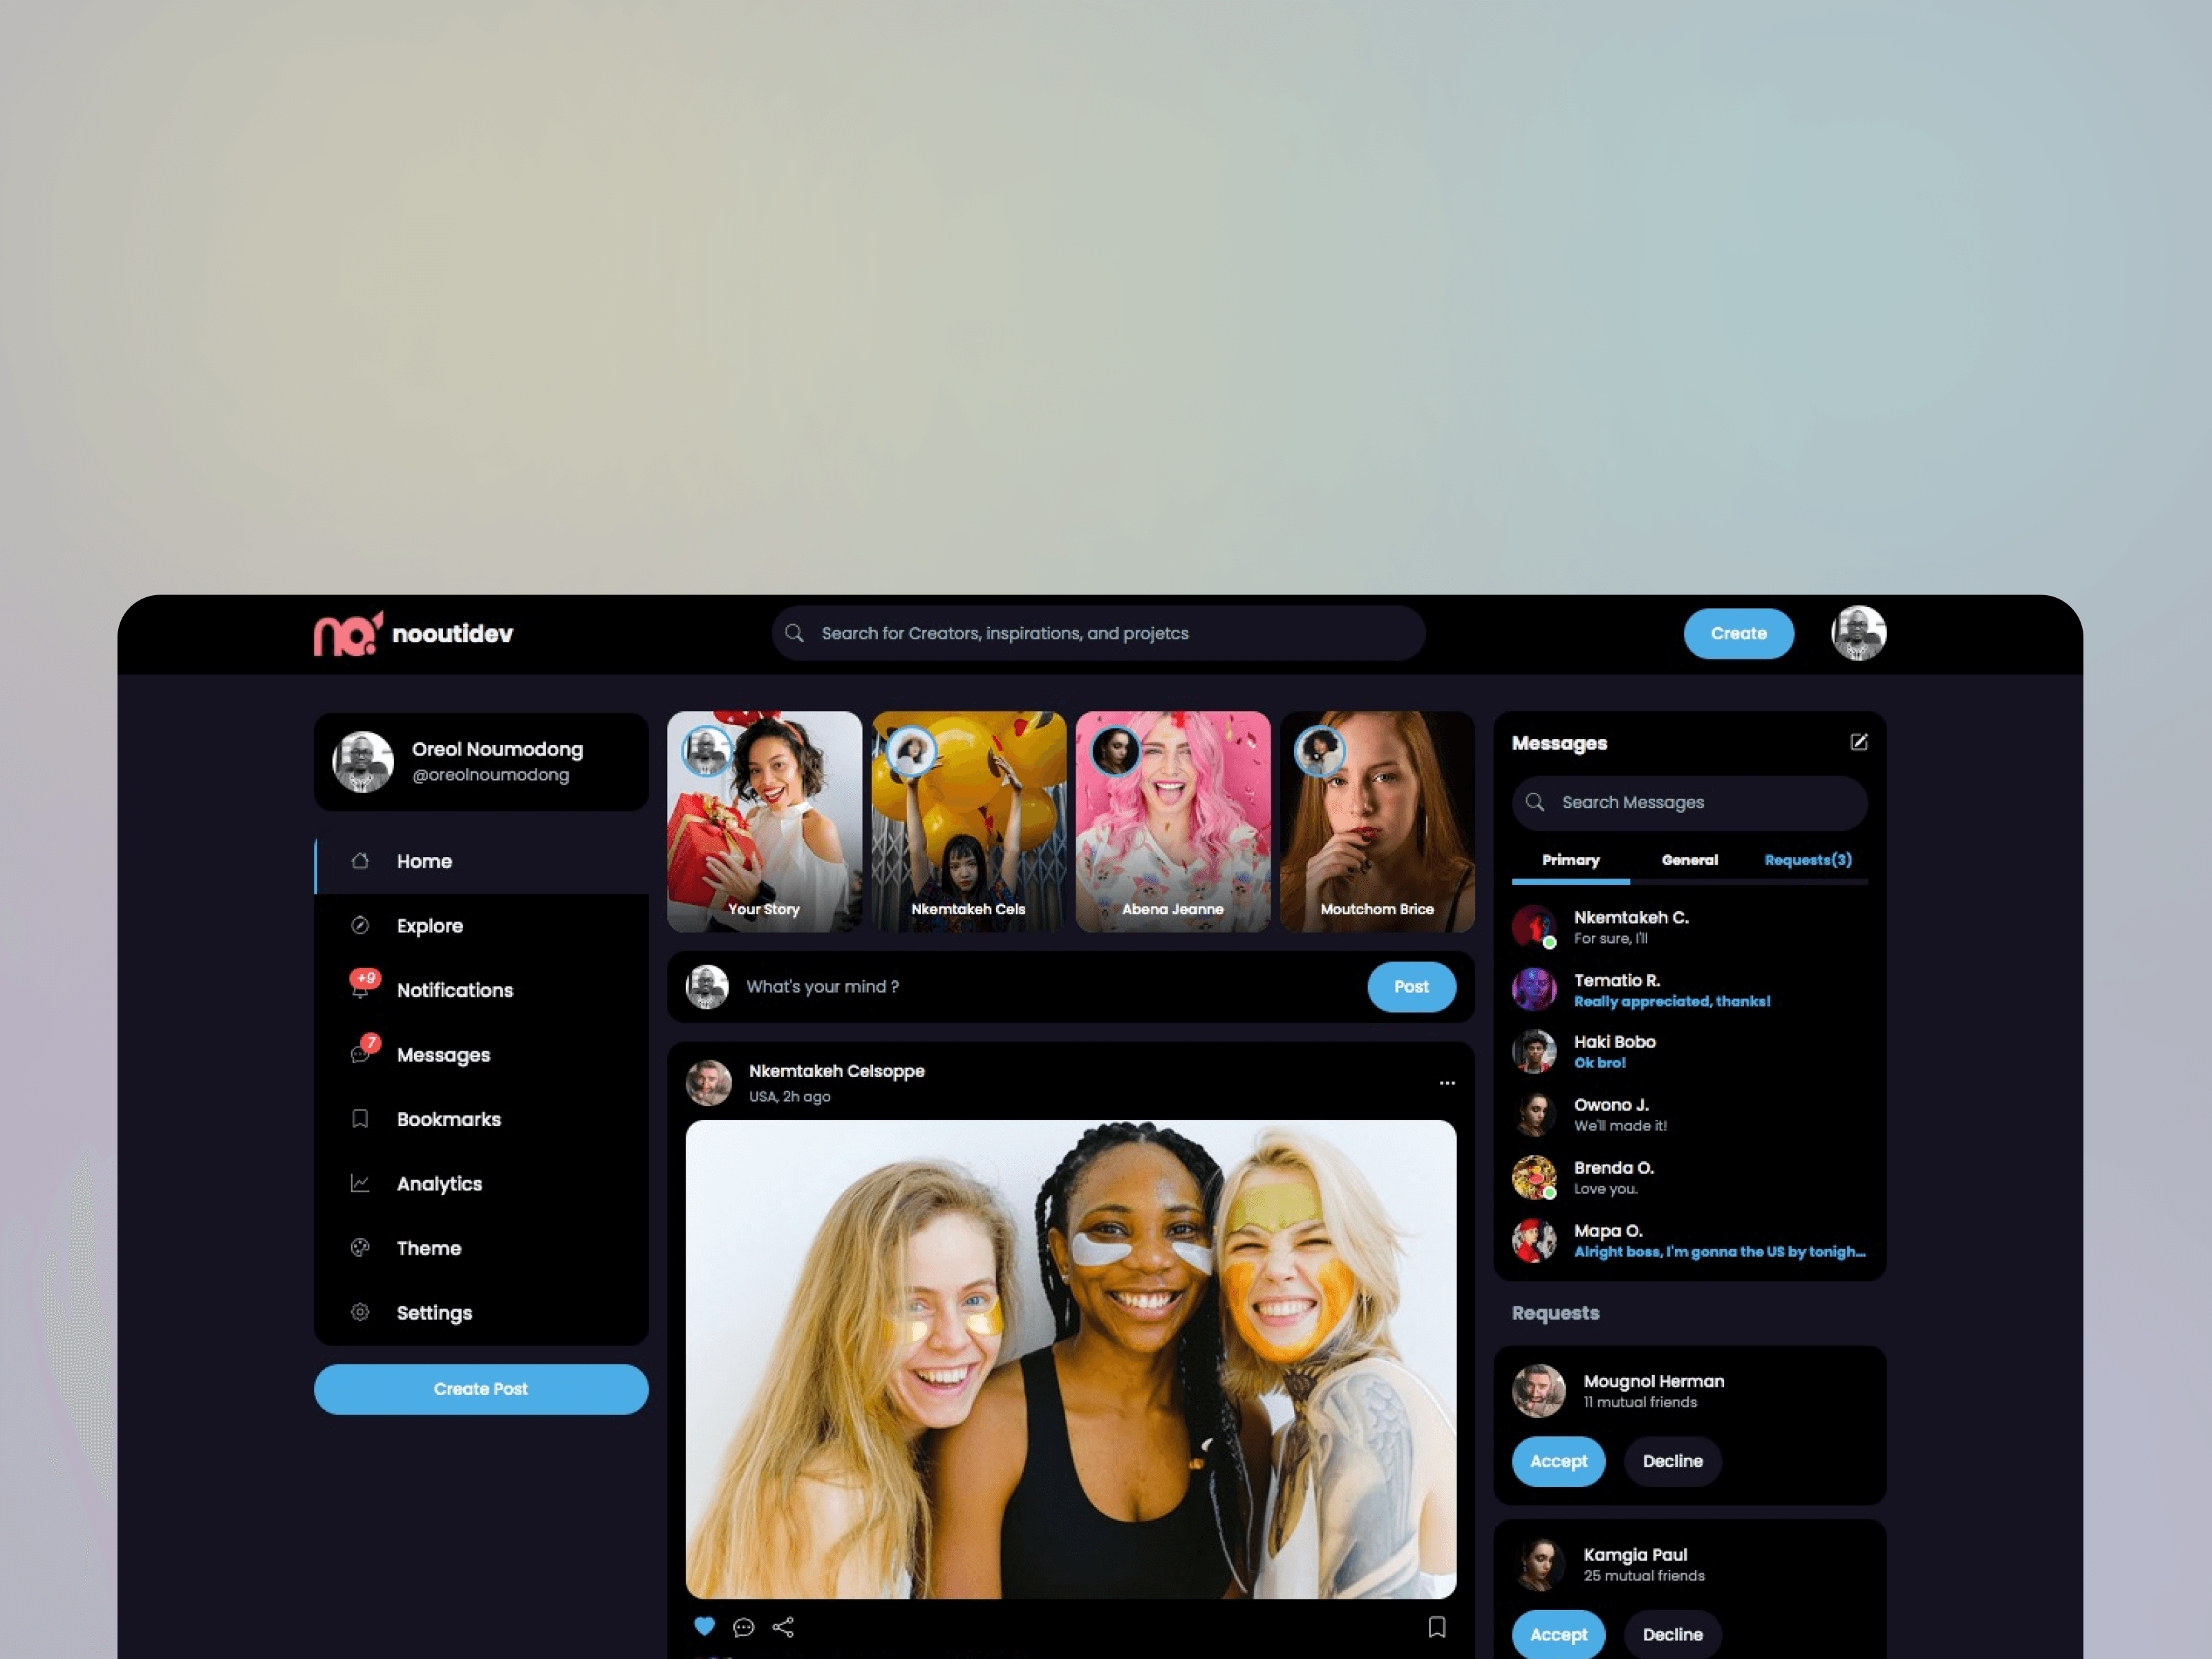
Task: Open the Settings gear icon
Action: 362,1312
